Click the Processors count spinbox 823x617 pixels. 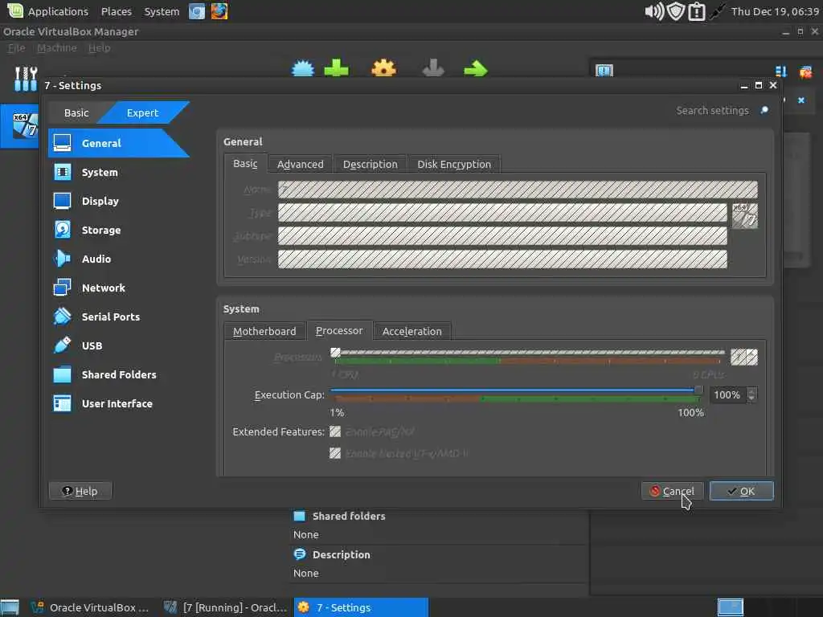point(744,357)
